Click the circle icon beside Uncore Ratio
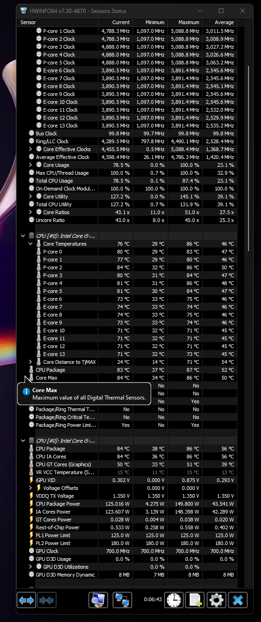This screenshot has width=261, height=622. point(32,220)
